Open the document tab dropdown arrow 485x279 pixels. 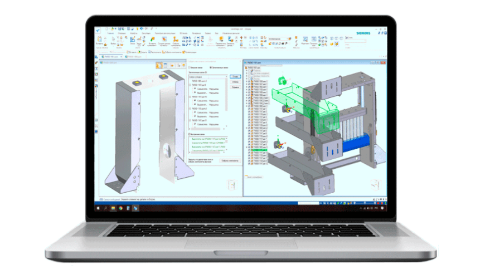click(122, 57)
